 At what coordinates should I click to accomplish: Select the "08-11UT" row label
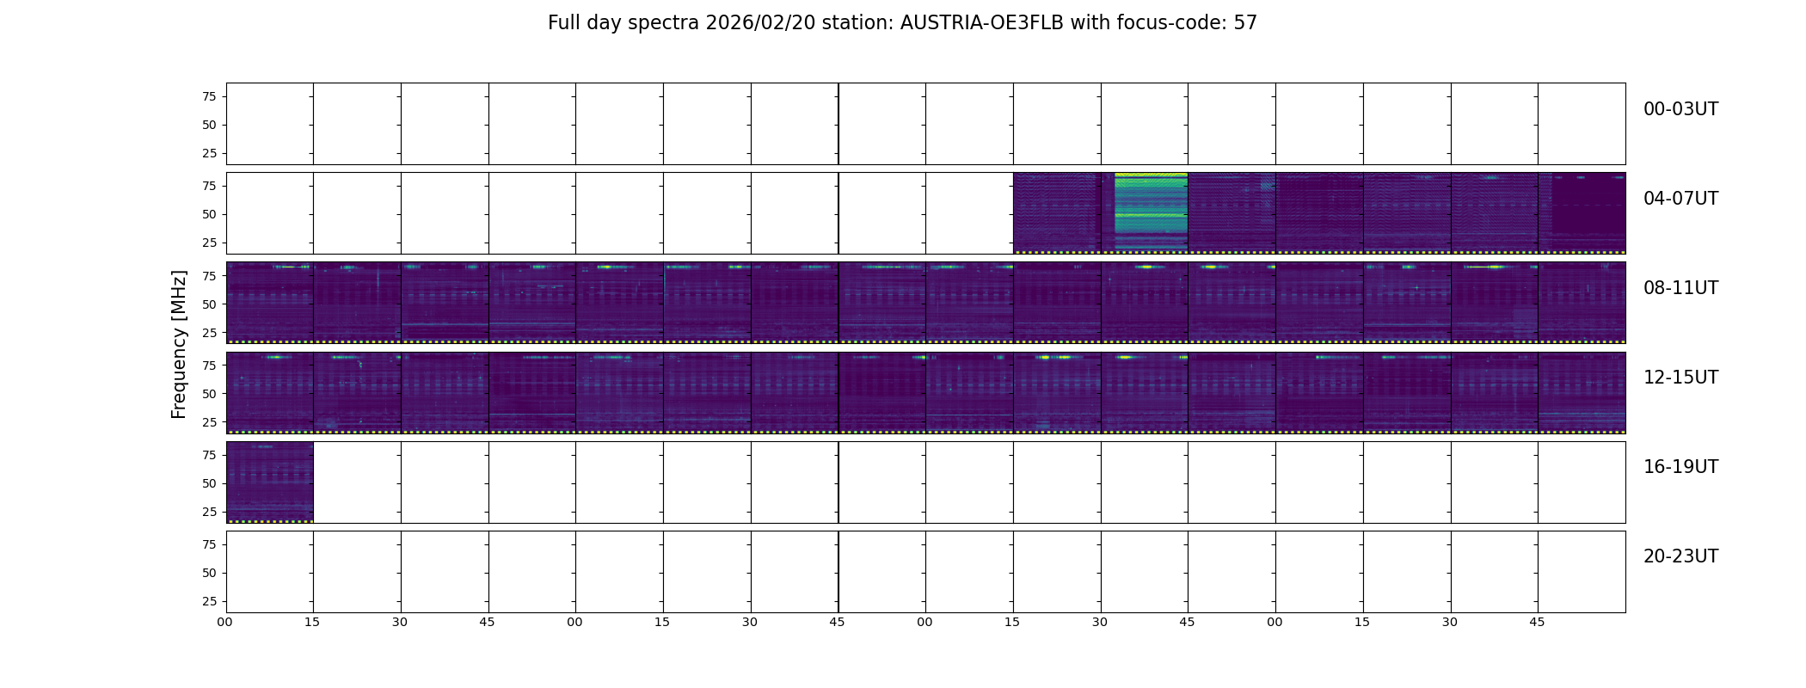click(x=1680, y=288)
